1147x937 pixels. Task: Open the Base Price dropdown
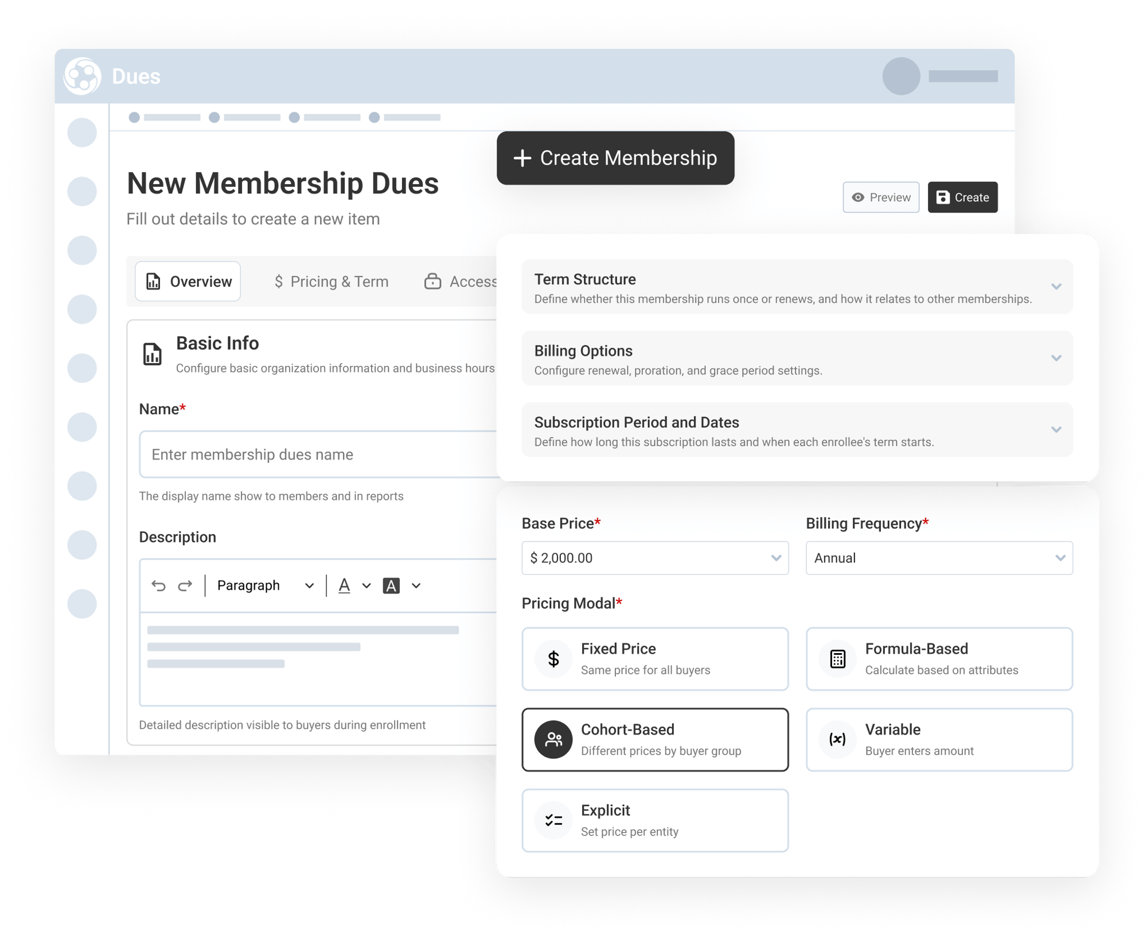655,558
